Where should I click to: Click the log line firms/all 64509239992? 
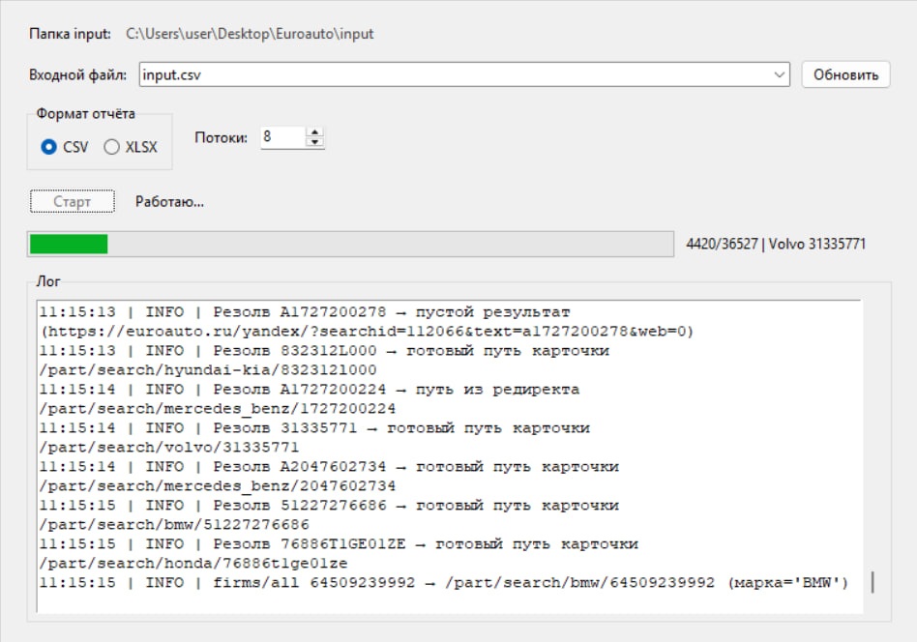coord(444,582)
